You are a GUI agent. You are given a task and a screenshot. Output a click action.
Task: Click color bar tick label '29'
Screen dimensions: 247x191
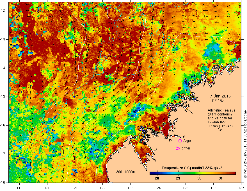coord(178,178)
